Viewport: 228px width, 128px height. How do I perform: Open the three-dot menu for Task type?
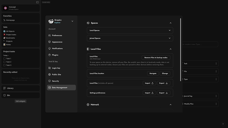[216, 64]
